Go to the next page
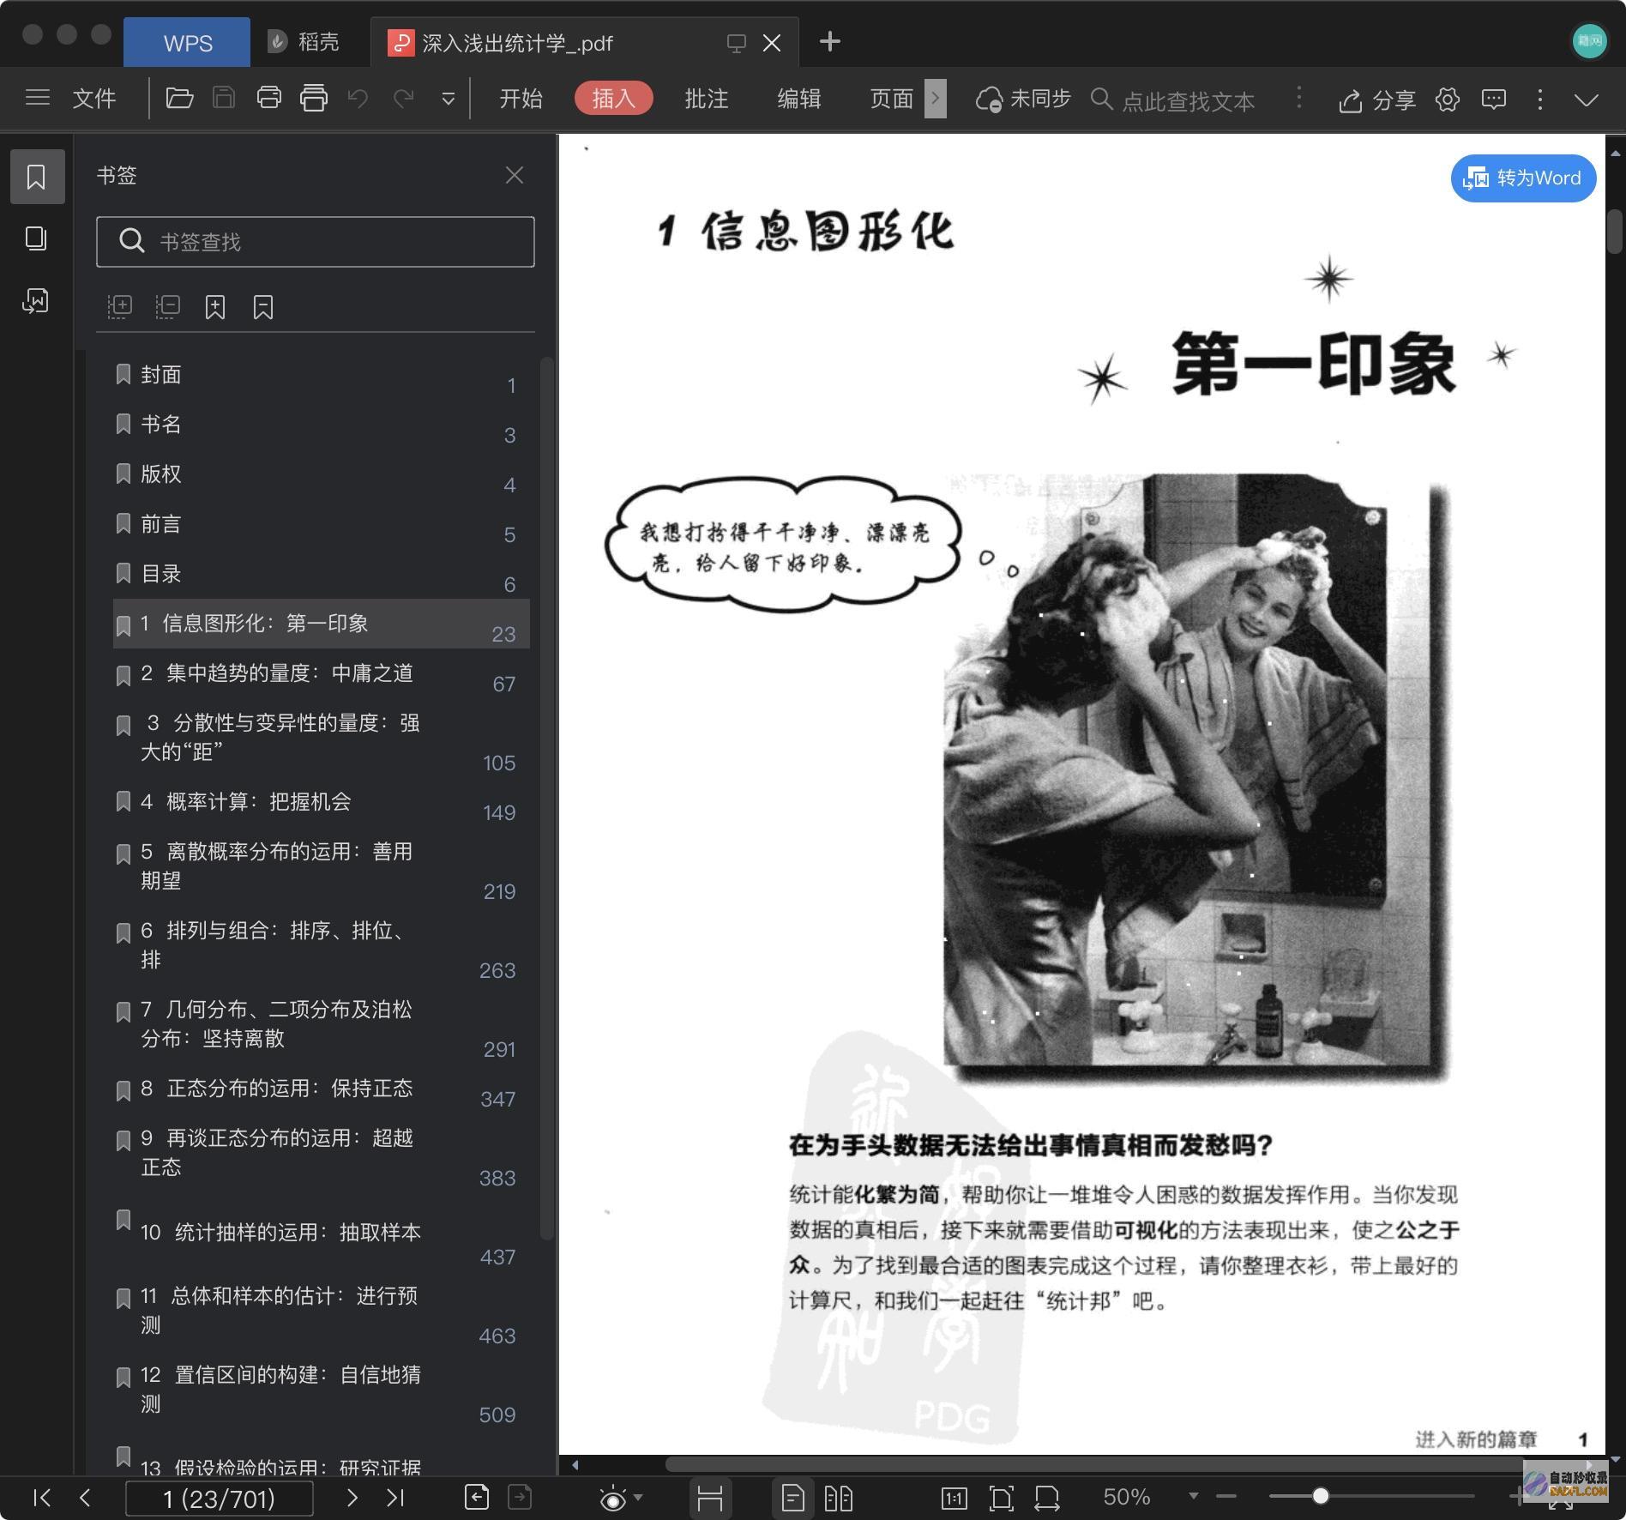Image resolution: width=1626 pixels, height=1520 pixels. click(x=352, y=1498)
